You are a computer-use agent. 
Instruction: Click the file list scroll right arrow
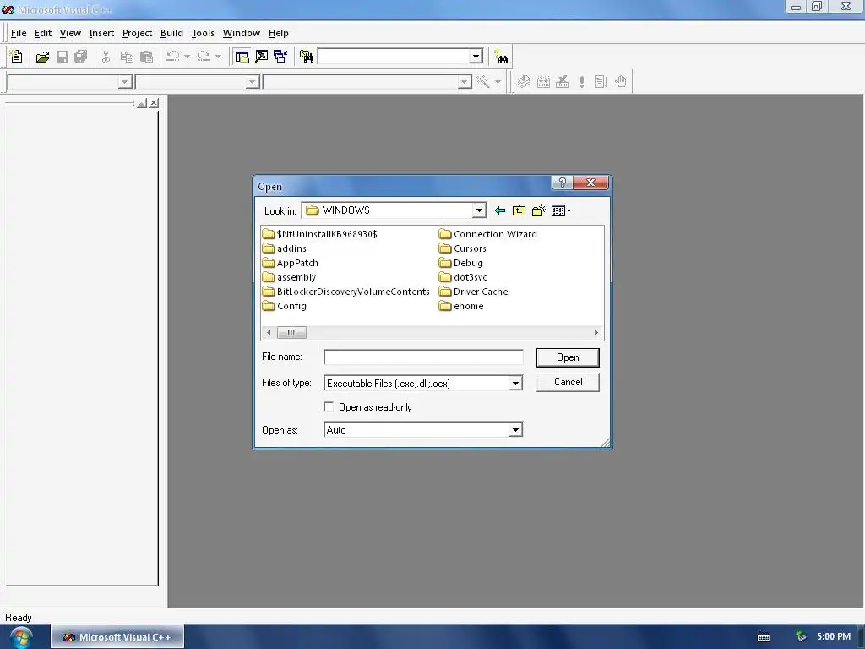coord(596,332)
